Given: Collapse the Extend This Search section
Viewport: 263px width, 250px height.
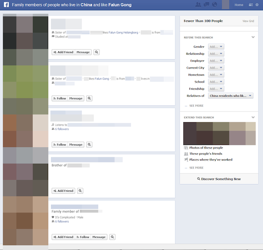Looking at the screenshot, I should coord(253,117).
